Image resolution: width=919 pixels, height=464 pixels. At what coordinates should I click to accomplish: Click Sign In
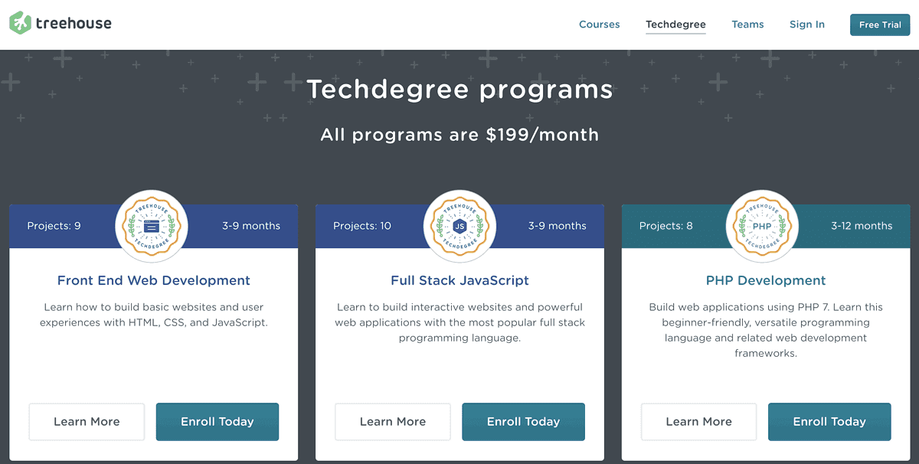806,25
